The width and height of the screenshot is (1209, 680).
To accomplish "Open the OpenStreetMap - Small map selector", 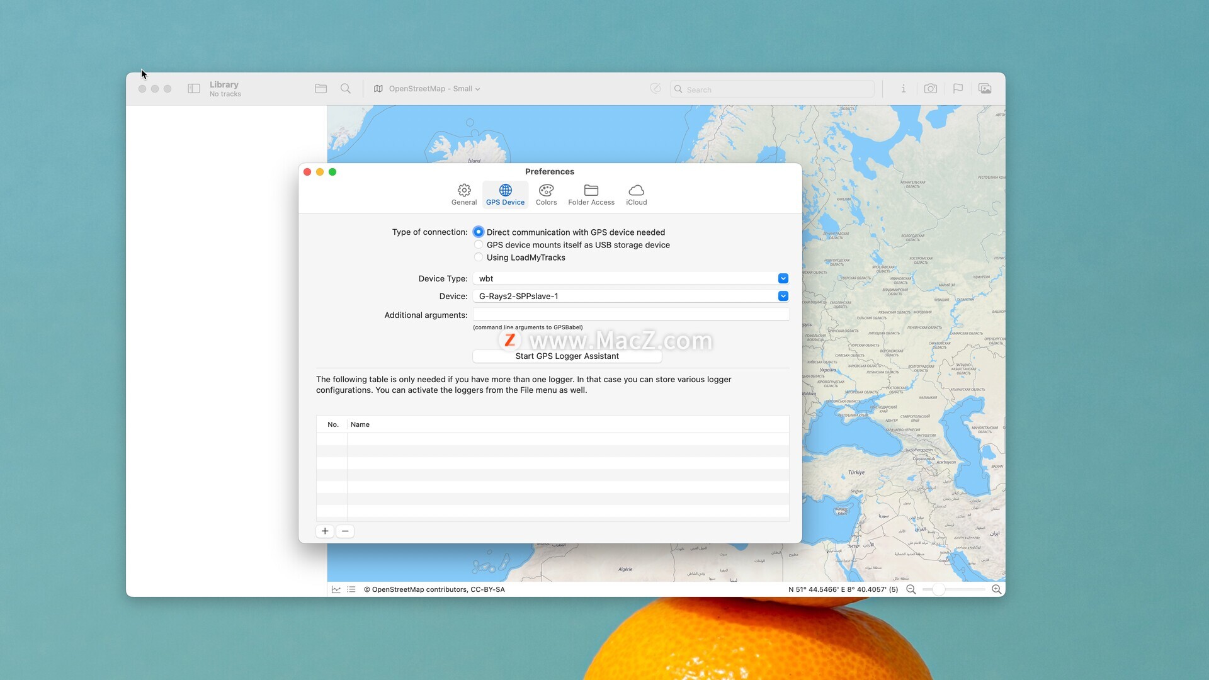I will [x=427, y=89].
